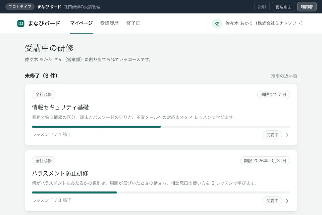322x215 pixels.
Task: Switch to the マイページ tab
Action: [81, 23]
